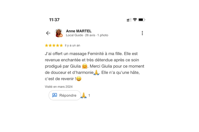The height and width of the screenshot is (132, 199).
Task: Click the fifth yellow rating star
Action: pos(61,45)
